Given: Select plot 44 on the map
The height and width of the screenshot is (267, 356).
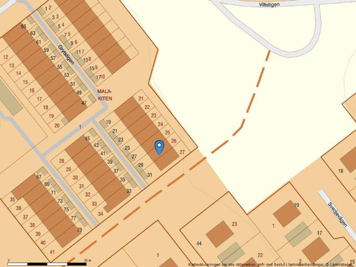Looking at the screenshot, I should [199, 244].
